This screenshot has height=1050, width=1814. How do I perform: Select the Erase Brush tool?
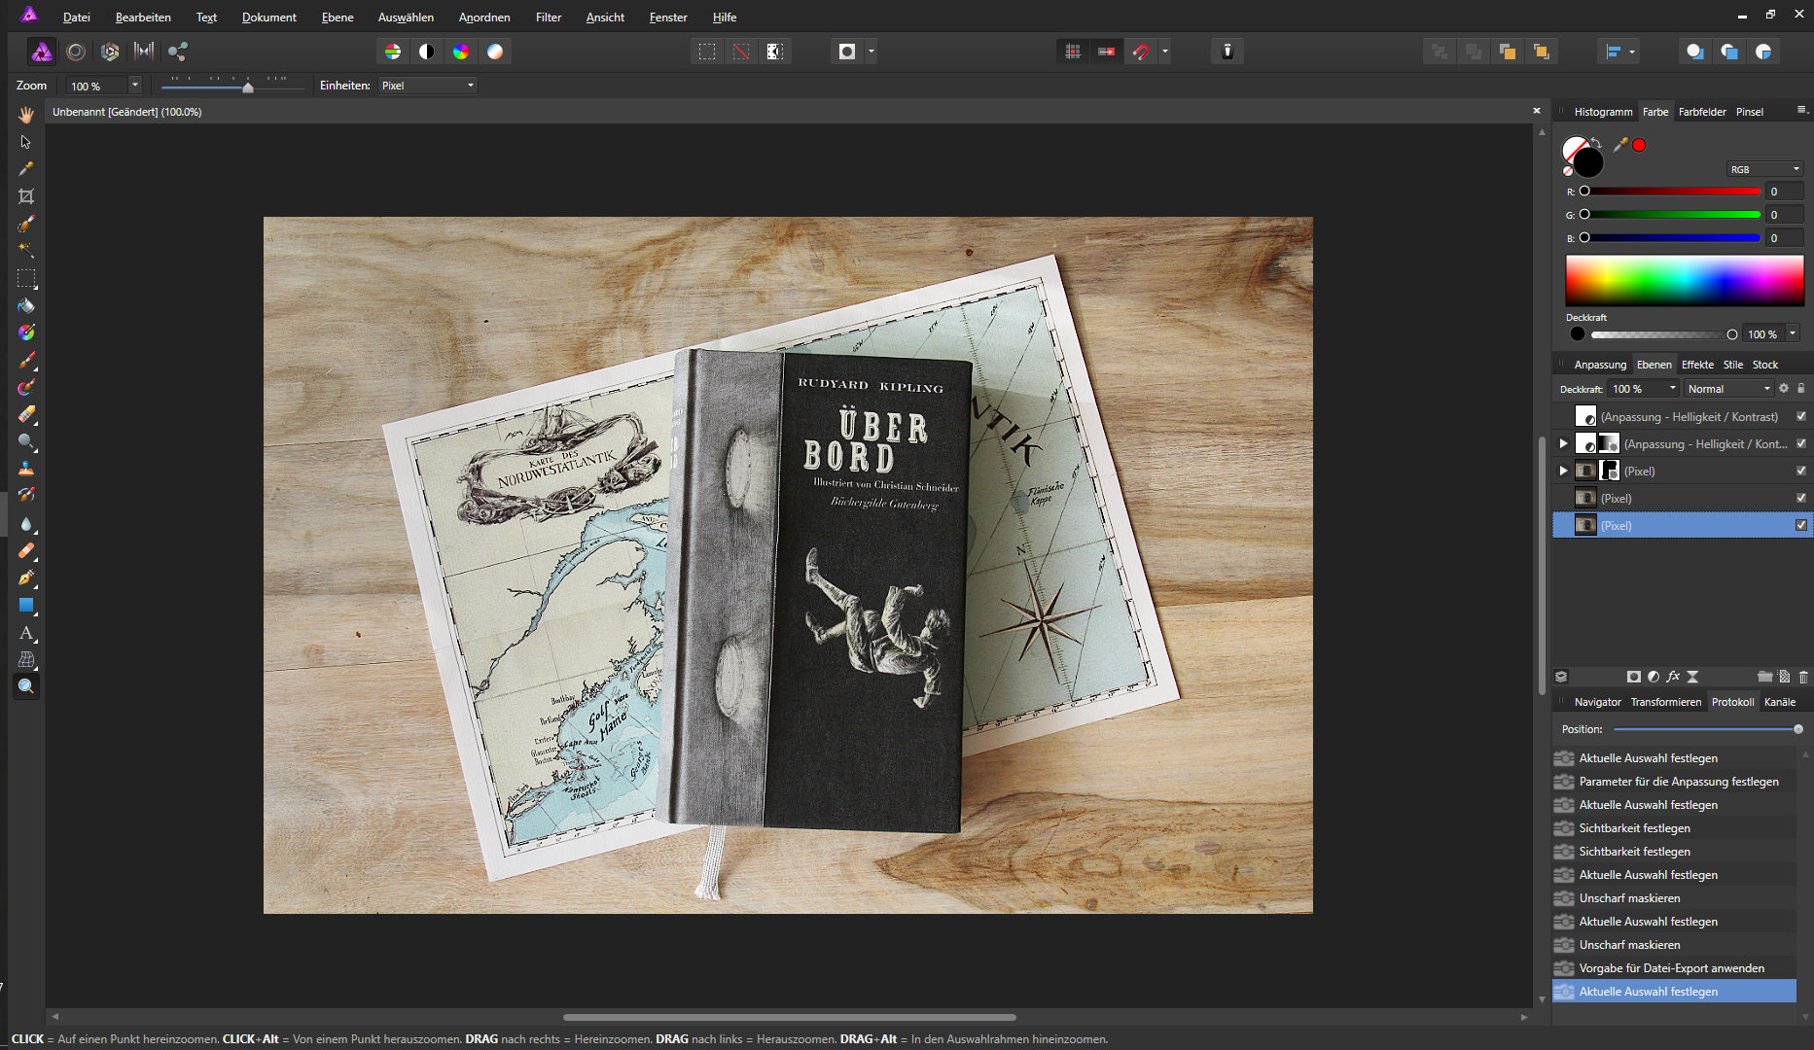point(26,414)
